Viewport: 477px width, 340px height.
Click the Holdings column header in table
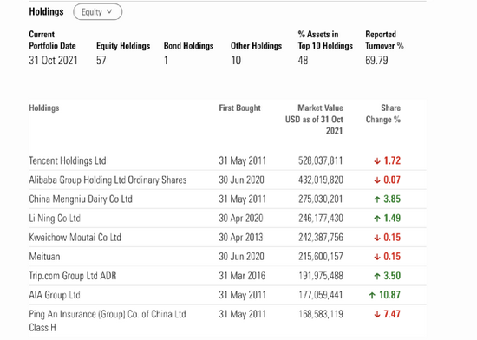[44, 108]
